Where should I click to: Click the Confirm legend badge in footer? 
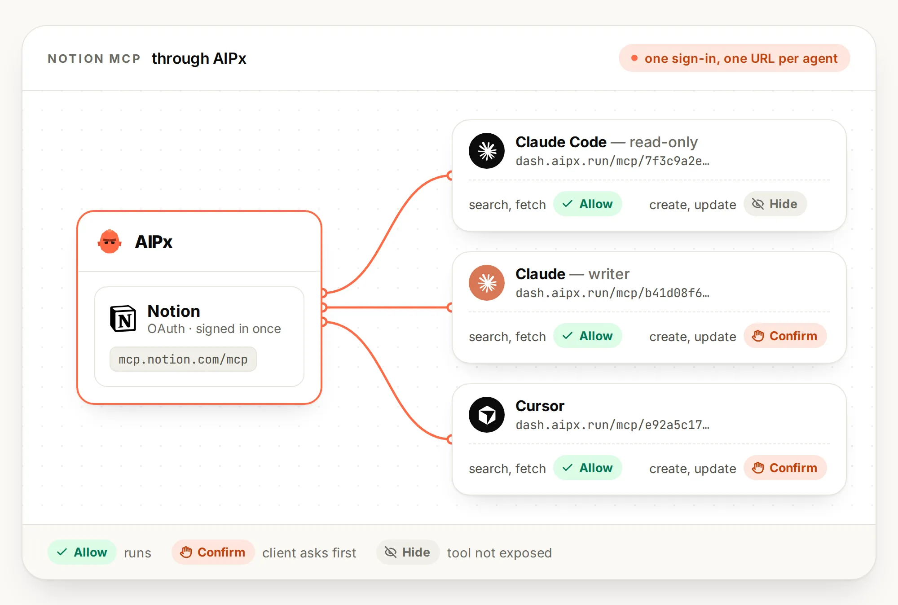click(x=213, y=552)
